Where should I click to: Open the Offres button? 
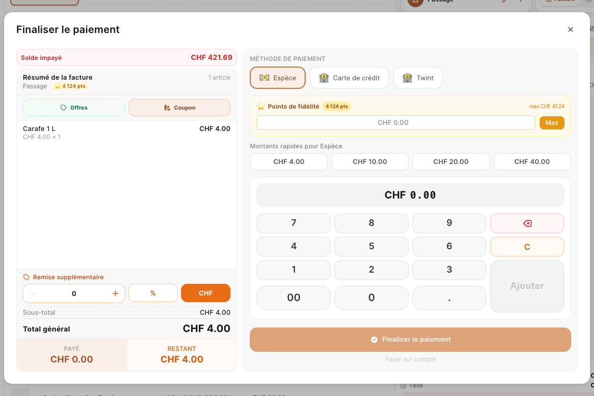74,108
